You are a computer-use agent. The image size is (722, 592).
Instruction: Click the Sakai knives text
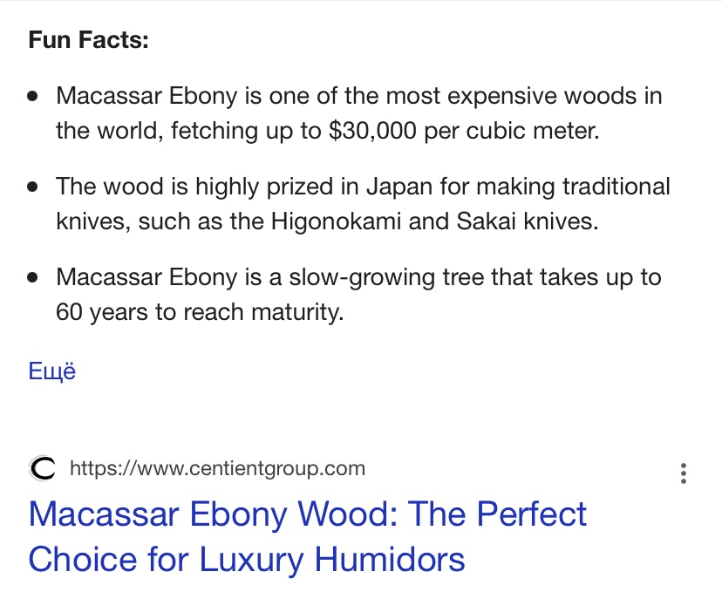(x=528, y=221)
